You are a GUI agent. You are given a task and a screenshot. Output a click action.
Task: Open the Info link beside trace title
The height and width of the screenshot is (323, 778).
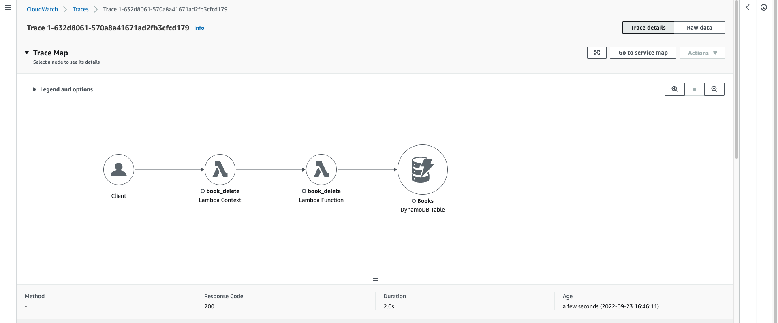199,28
